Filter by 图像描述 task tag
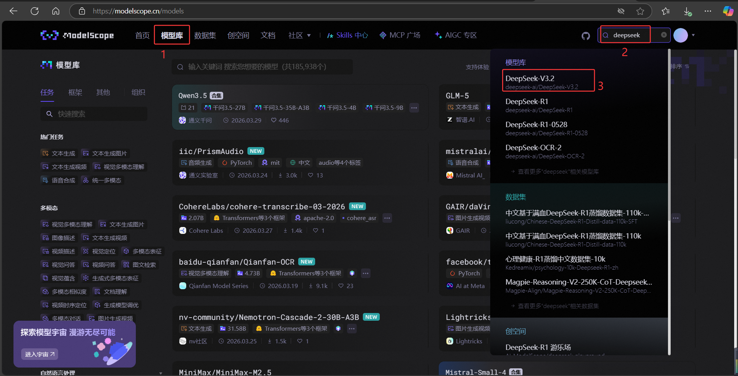 click(x=59, y=238)
